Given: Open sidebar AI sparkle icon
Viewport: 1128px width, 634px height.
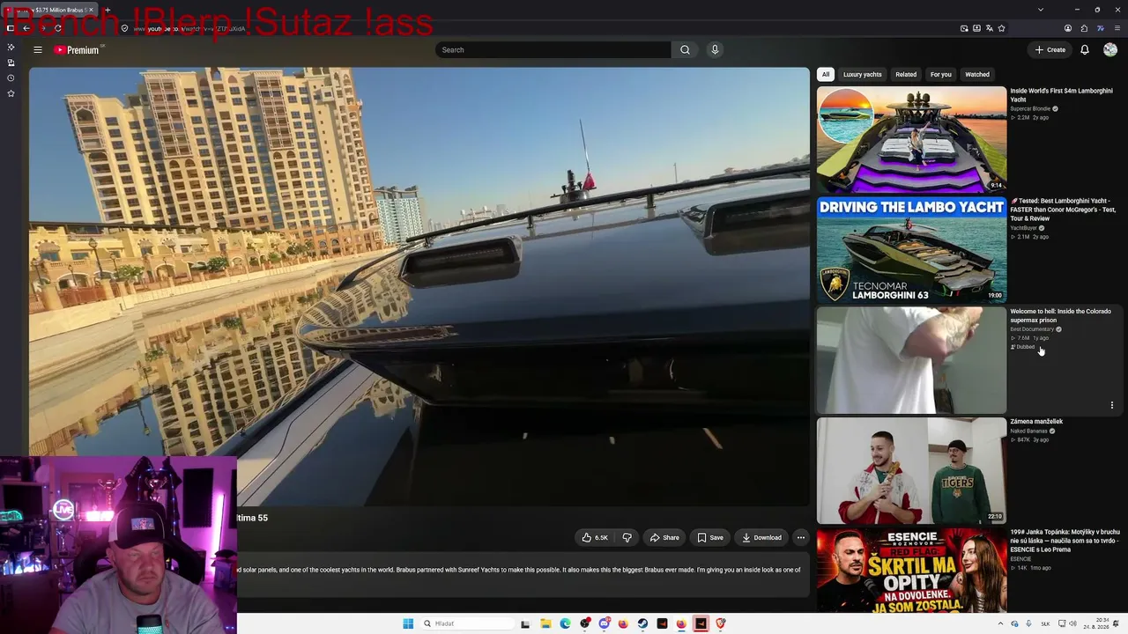Looking at the screenshot, I should (11, 48).
